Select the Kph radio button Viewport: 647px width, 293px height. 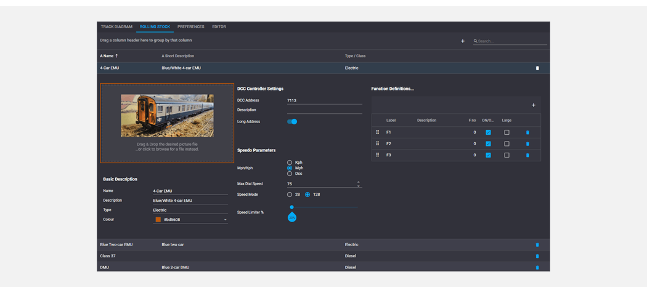(290, 163)
